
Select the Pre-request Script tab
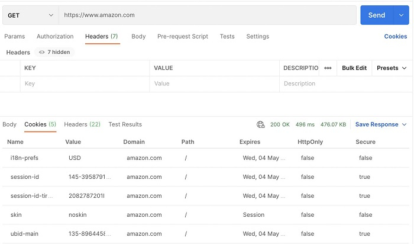(183, 36)
